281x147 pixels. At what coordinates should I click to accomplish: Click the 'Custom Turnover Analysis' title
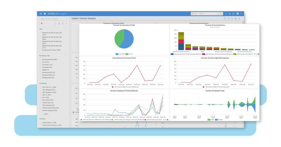84,19
